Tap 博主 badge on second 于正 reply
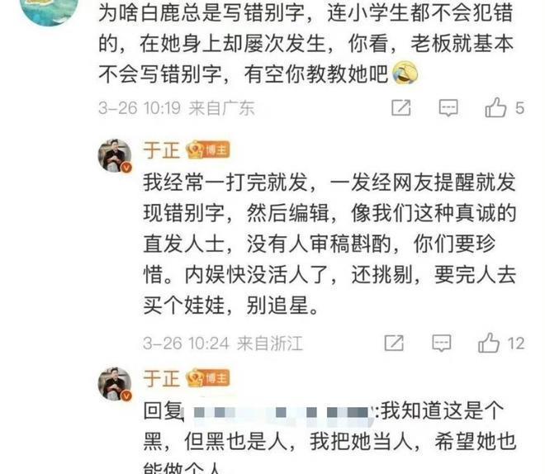Image resolution: width=545 pixels, height=474 pixels. [x=208, y=378]
